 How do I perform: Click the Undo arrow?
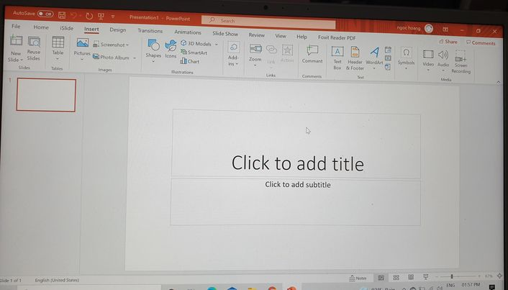click(73, 15)
